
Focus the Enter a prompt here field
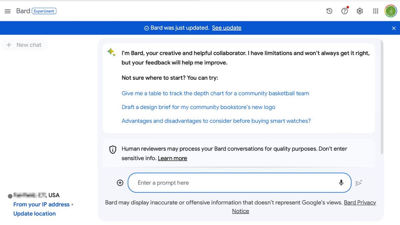pyautogui.click(x=239, y=183)
